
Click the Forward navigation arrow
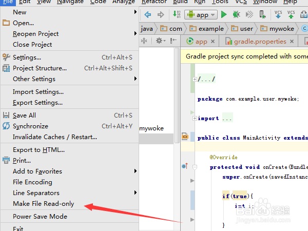tap(161, 15)
